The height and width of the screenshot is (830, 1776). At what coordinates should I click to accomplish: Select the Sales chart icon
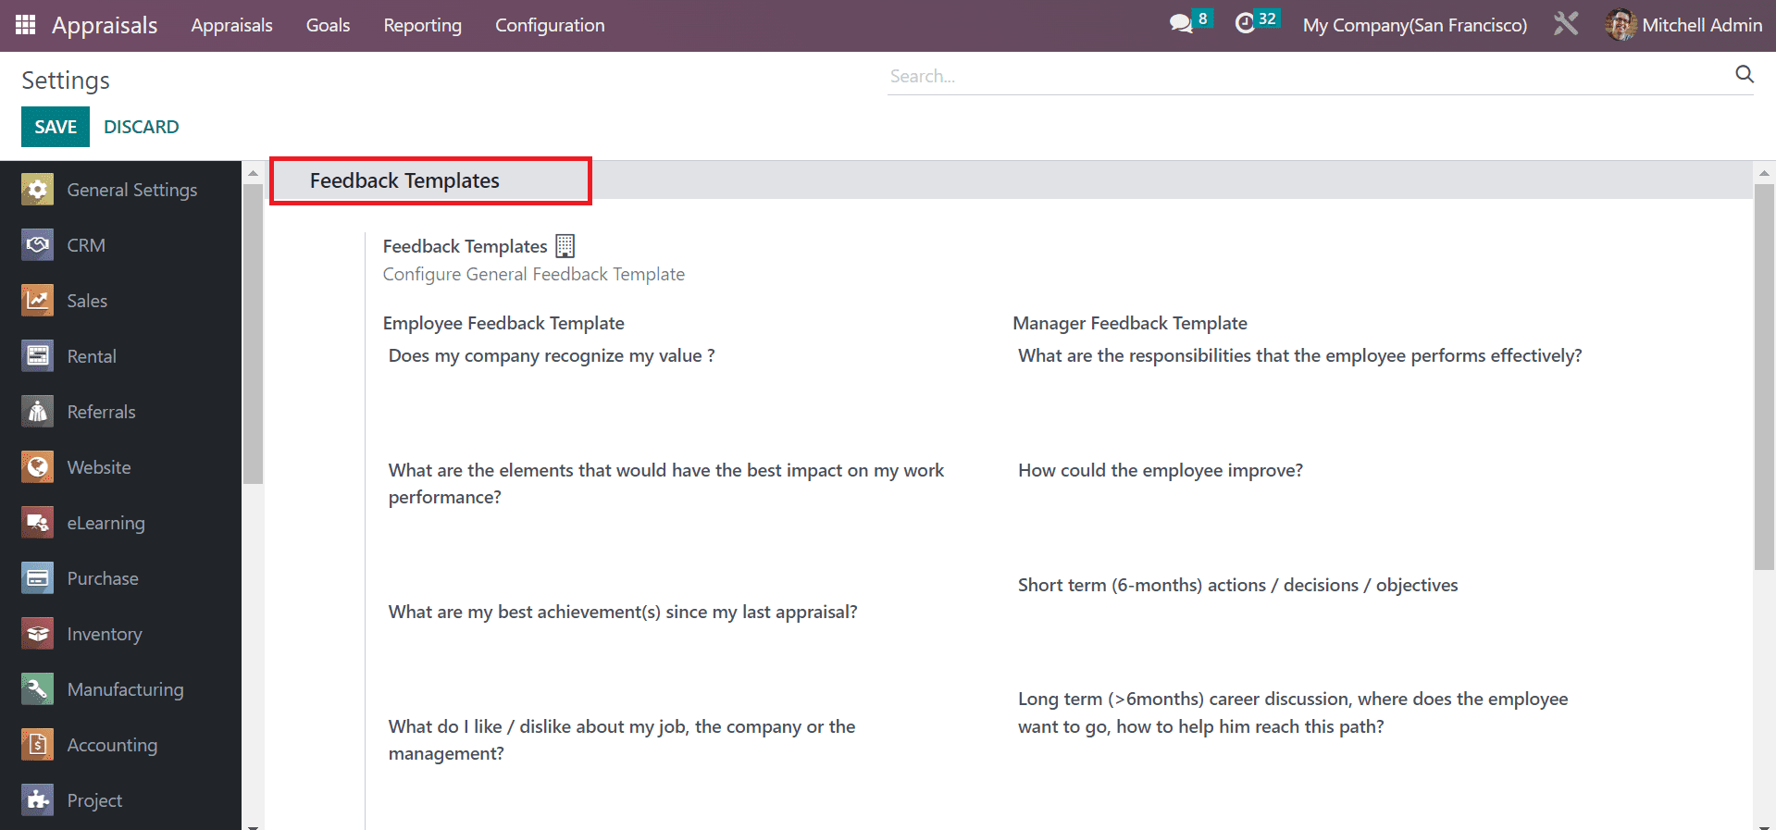pos(38,301)
